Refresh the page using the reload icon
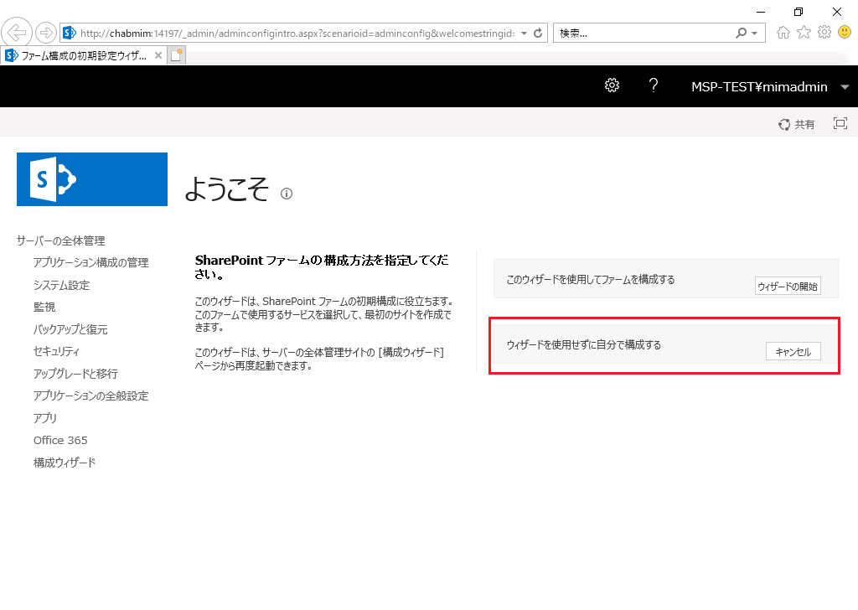Screen dimensions: 858x610 click(539, 33)
